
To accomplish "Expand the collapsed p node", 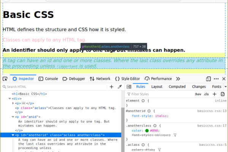I will pyautogui.click(x=13, y=103).
